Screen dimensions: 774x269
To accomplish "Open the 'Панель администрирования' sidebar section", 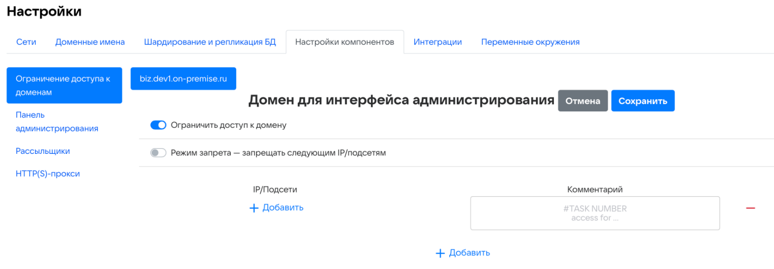I will click(57, 122).
